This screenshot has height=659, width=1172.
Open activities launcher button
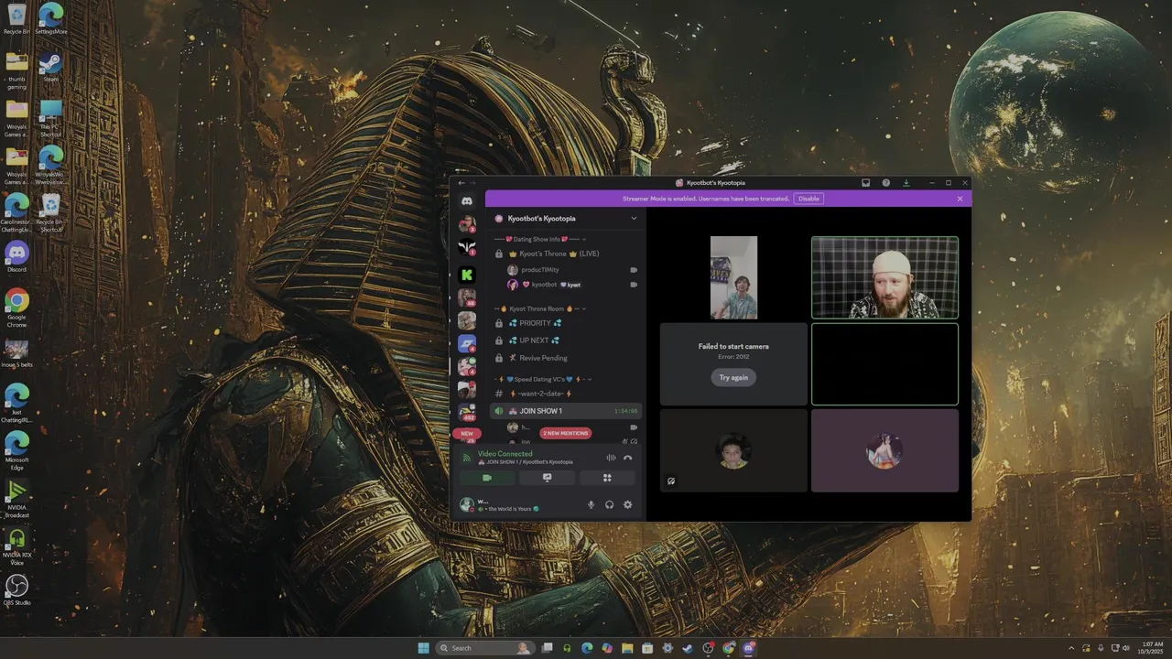coord(606,478)
